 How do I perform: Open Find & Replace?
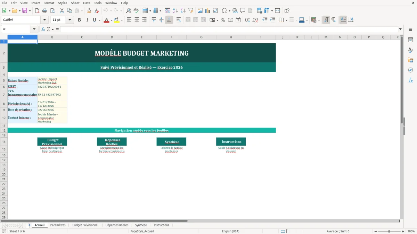129,11
